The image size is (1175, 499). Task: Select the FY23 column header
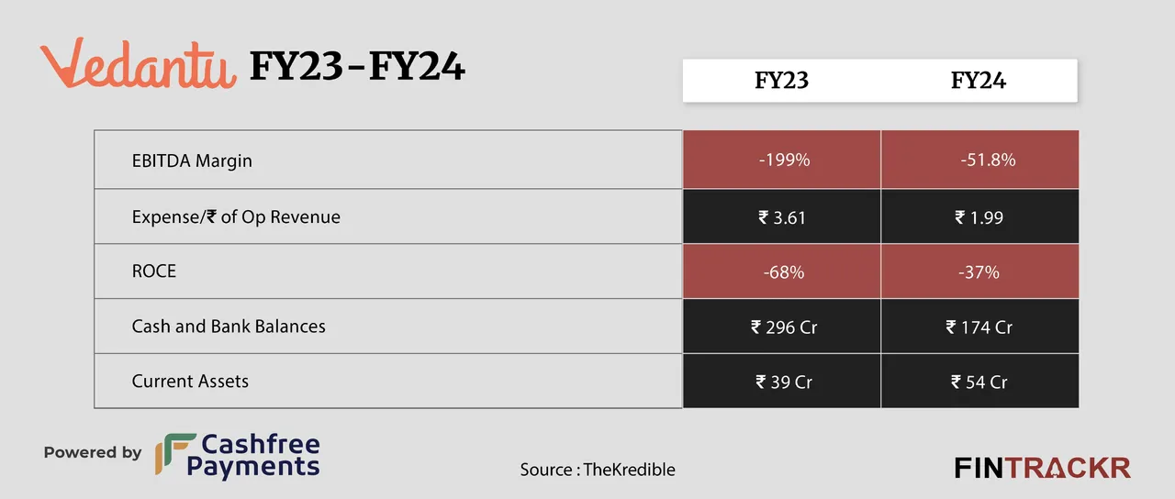pyautogui.click(x=782, y=81)
